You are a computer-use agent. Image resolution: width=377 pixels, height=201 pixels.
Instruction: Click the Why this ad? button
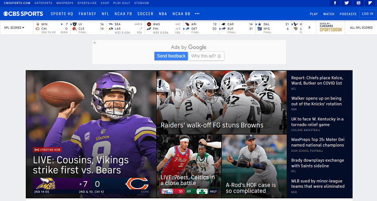coord(206,56)
